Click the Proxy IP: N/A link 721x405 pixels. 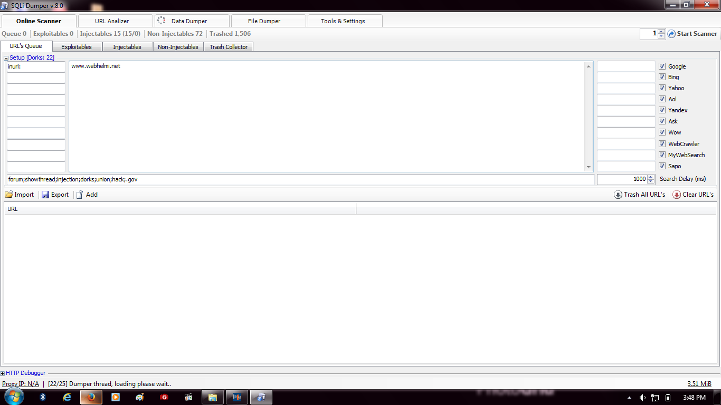pyautogui.click(x=21, y=384)
